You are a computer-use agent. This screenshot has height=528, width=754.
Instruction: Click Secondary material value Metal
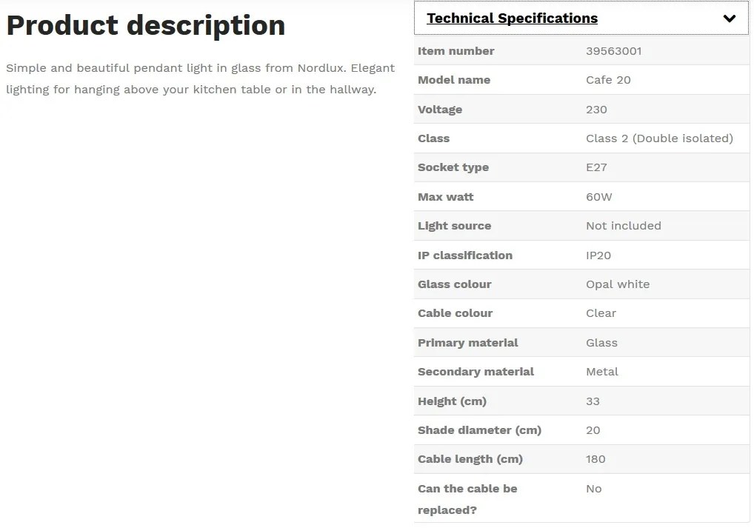pyautogui.click(x=602, y=372)
